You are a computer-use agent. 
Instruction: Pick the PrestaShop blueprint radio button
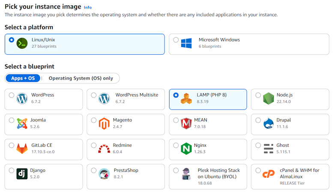pyautogui.click(x=94, y=170)
